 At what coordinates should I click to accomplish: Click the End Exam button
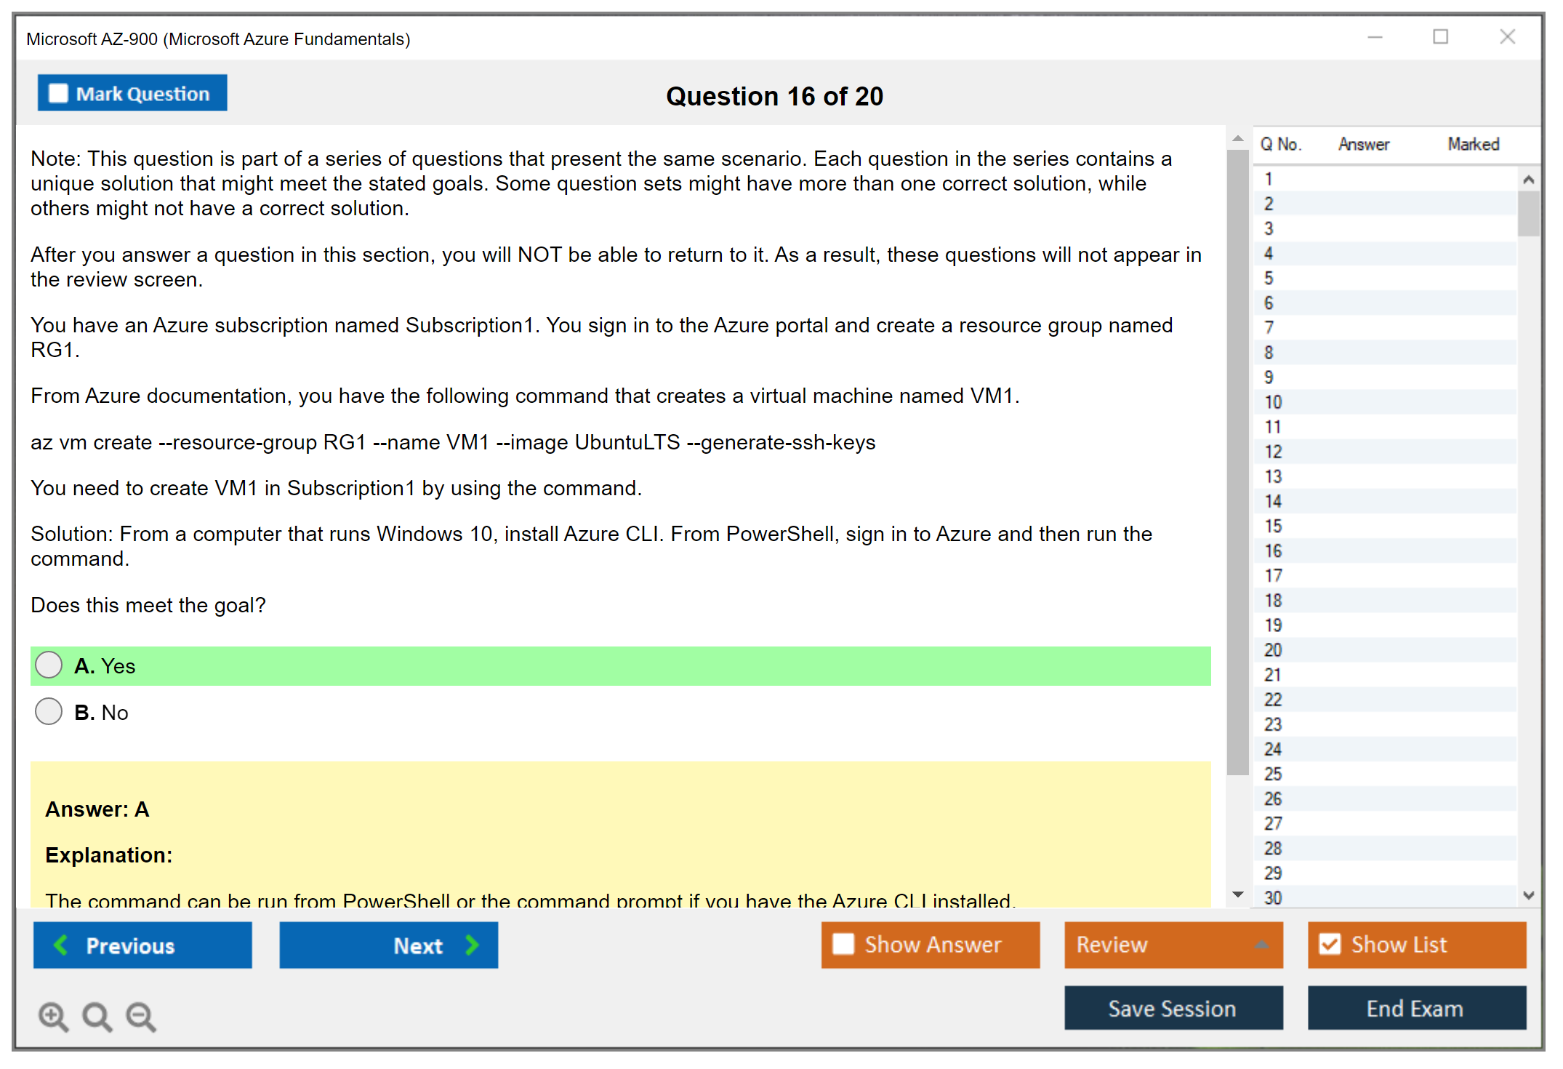click(x=1415, y=1009)
